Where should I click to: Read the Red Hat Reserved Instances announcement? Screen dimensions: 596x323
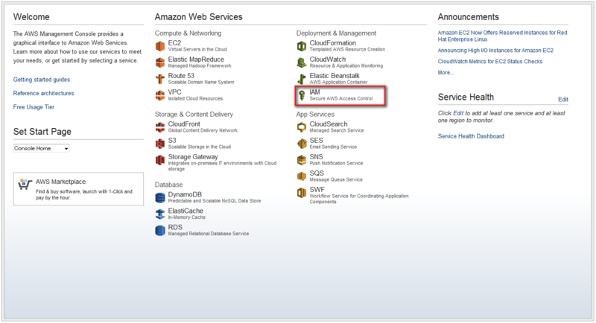tap(502, 36)
